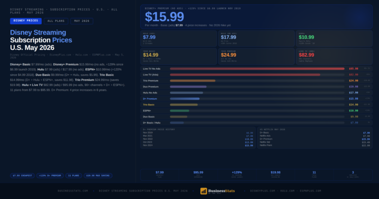Open the Trio Basic $14.99 card
The image size is (379, 199).
coord(179,56)
